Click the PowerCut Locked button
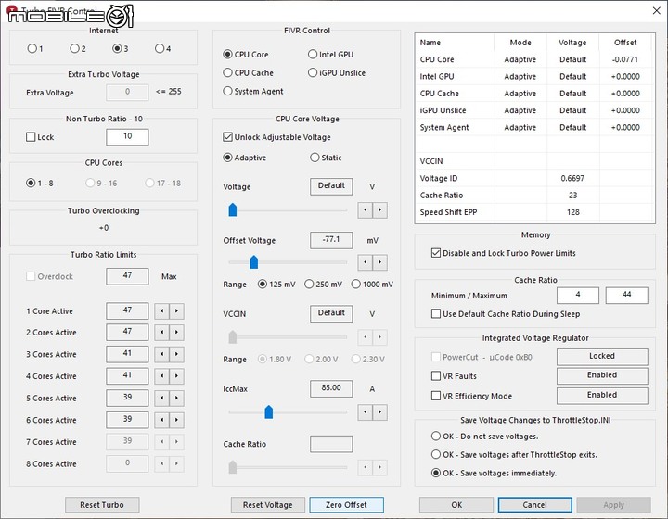The width and height of the screenshot is (668, 519). click(x=602, y=357)
